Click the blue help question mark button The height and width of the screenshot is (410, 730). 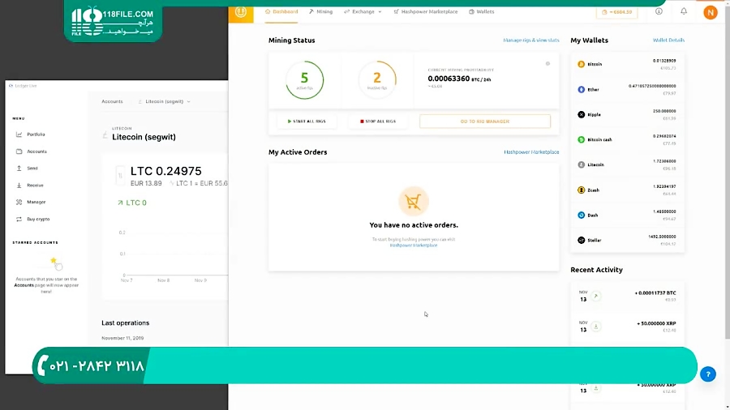pos(707,374)
